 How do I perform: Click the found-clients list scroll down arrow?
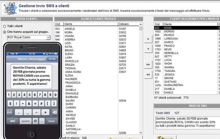[x=141, y=133]
